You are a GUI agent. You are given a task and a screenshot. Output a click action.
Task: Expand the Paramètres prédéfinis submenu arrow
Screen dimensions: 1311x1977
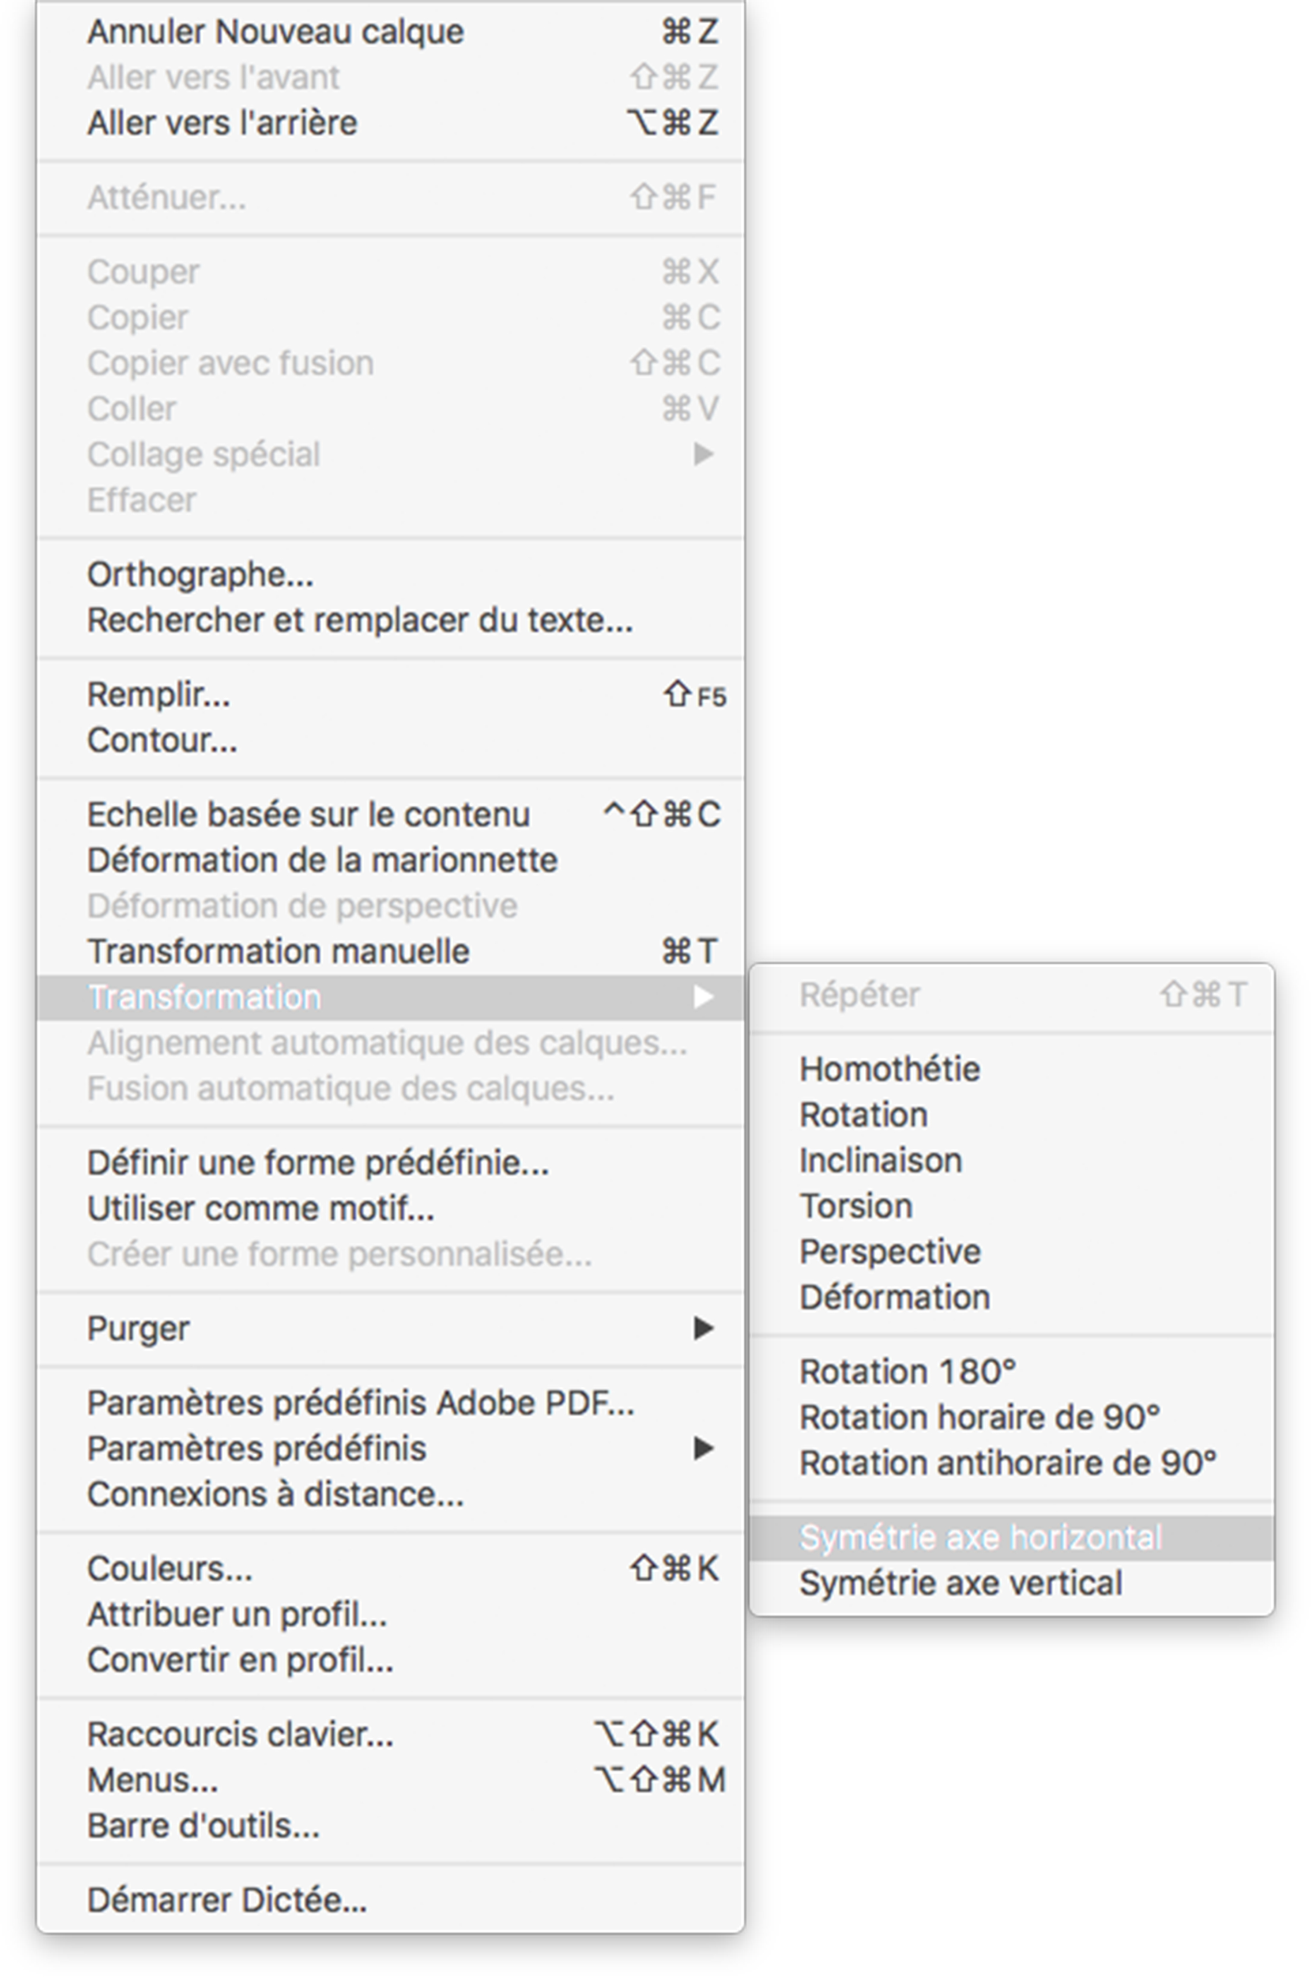[704, 1448]
